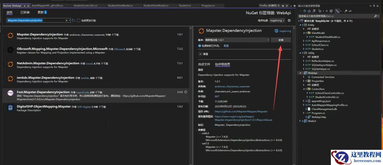Open NuGet settings gear icon
383x165 pixels.
(289, 20)
